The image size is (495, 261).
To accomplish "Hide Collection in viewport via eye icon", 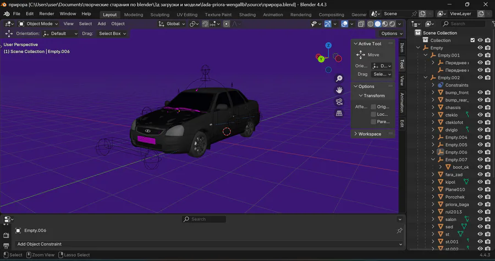I will [480, 40].
